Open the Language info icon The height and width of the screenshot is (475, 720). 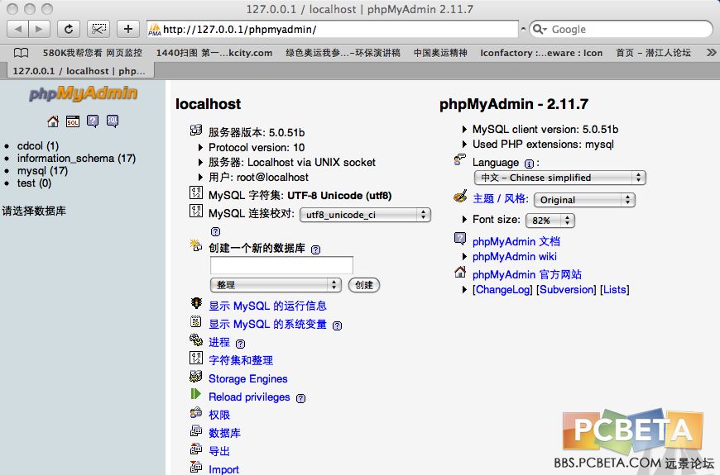click(529, 164)
